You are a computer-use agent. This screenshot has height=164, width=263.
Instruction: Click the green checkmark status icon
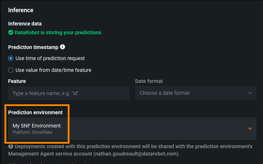point(11,32)
